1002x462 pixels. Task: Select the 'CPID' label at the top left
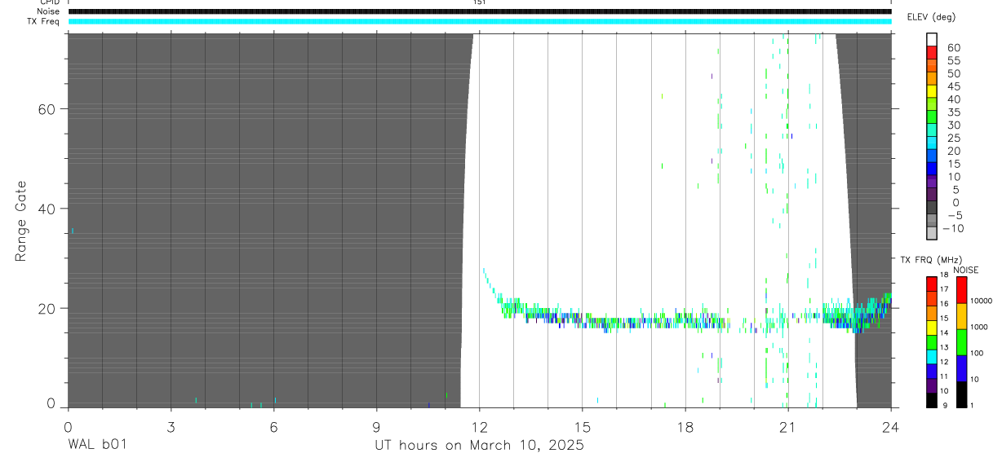click(x=48, y=2)
